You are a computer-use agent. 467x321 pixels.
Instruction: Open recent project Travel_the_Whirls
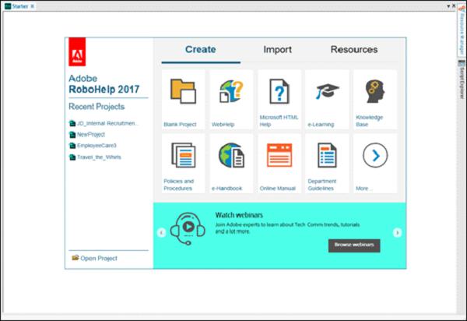[99, 157]
